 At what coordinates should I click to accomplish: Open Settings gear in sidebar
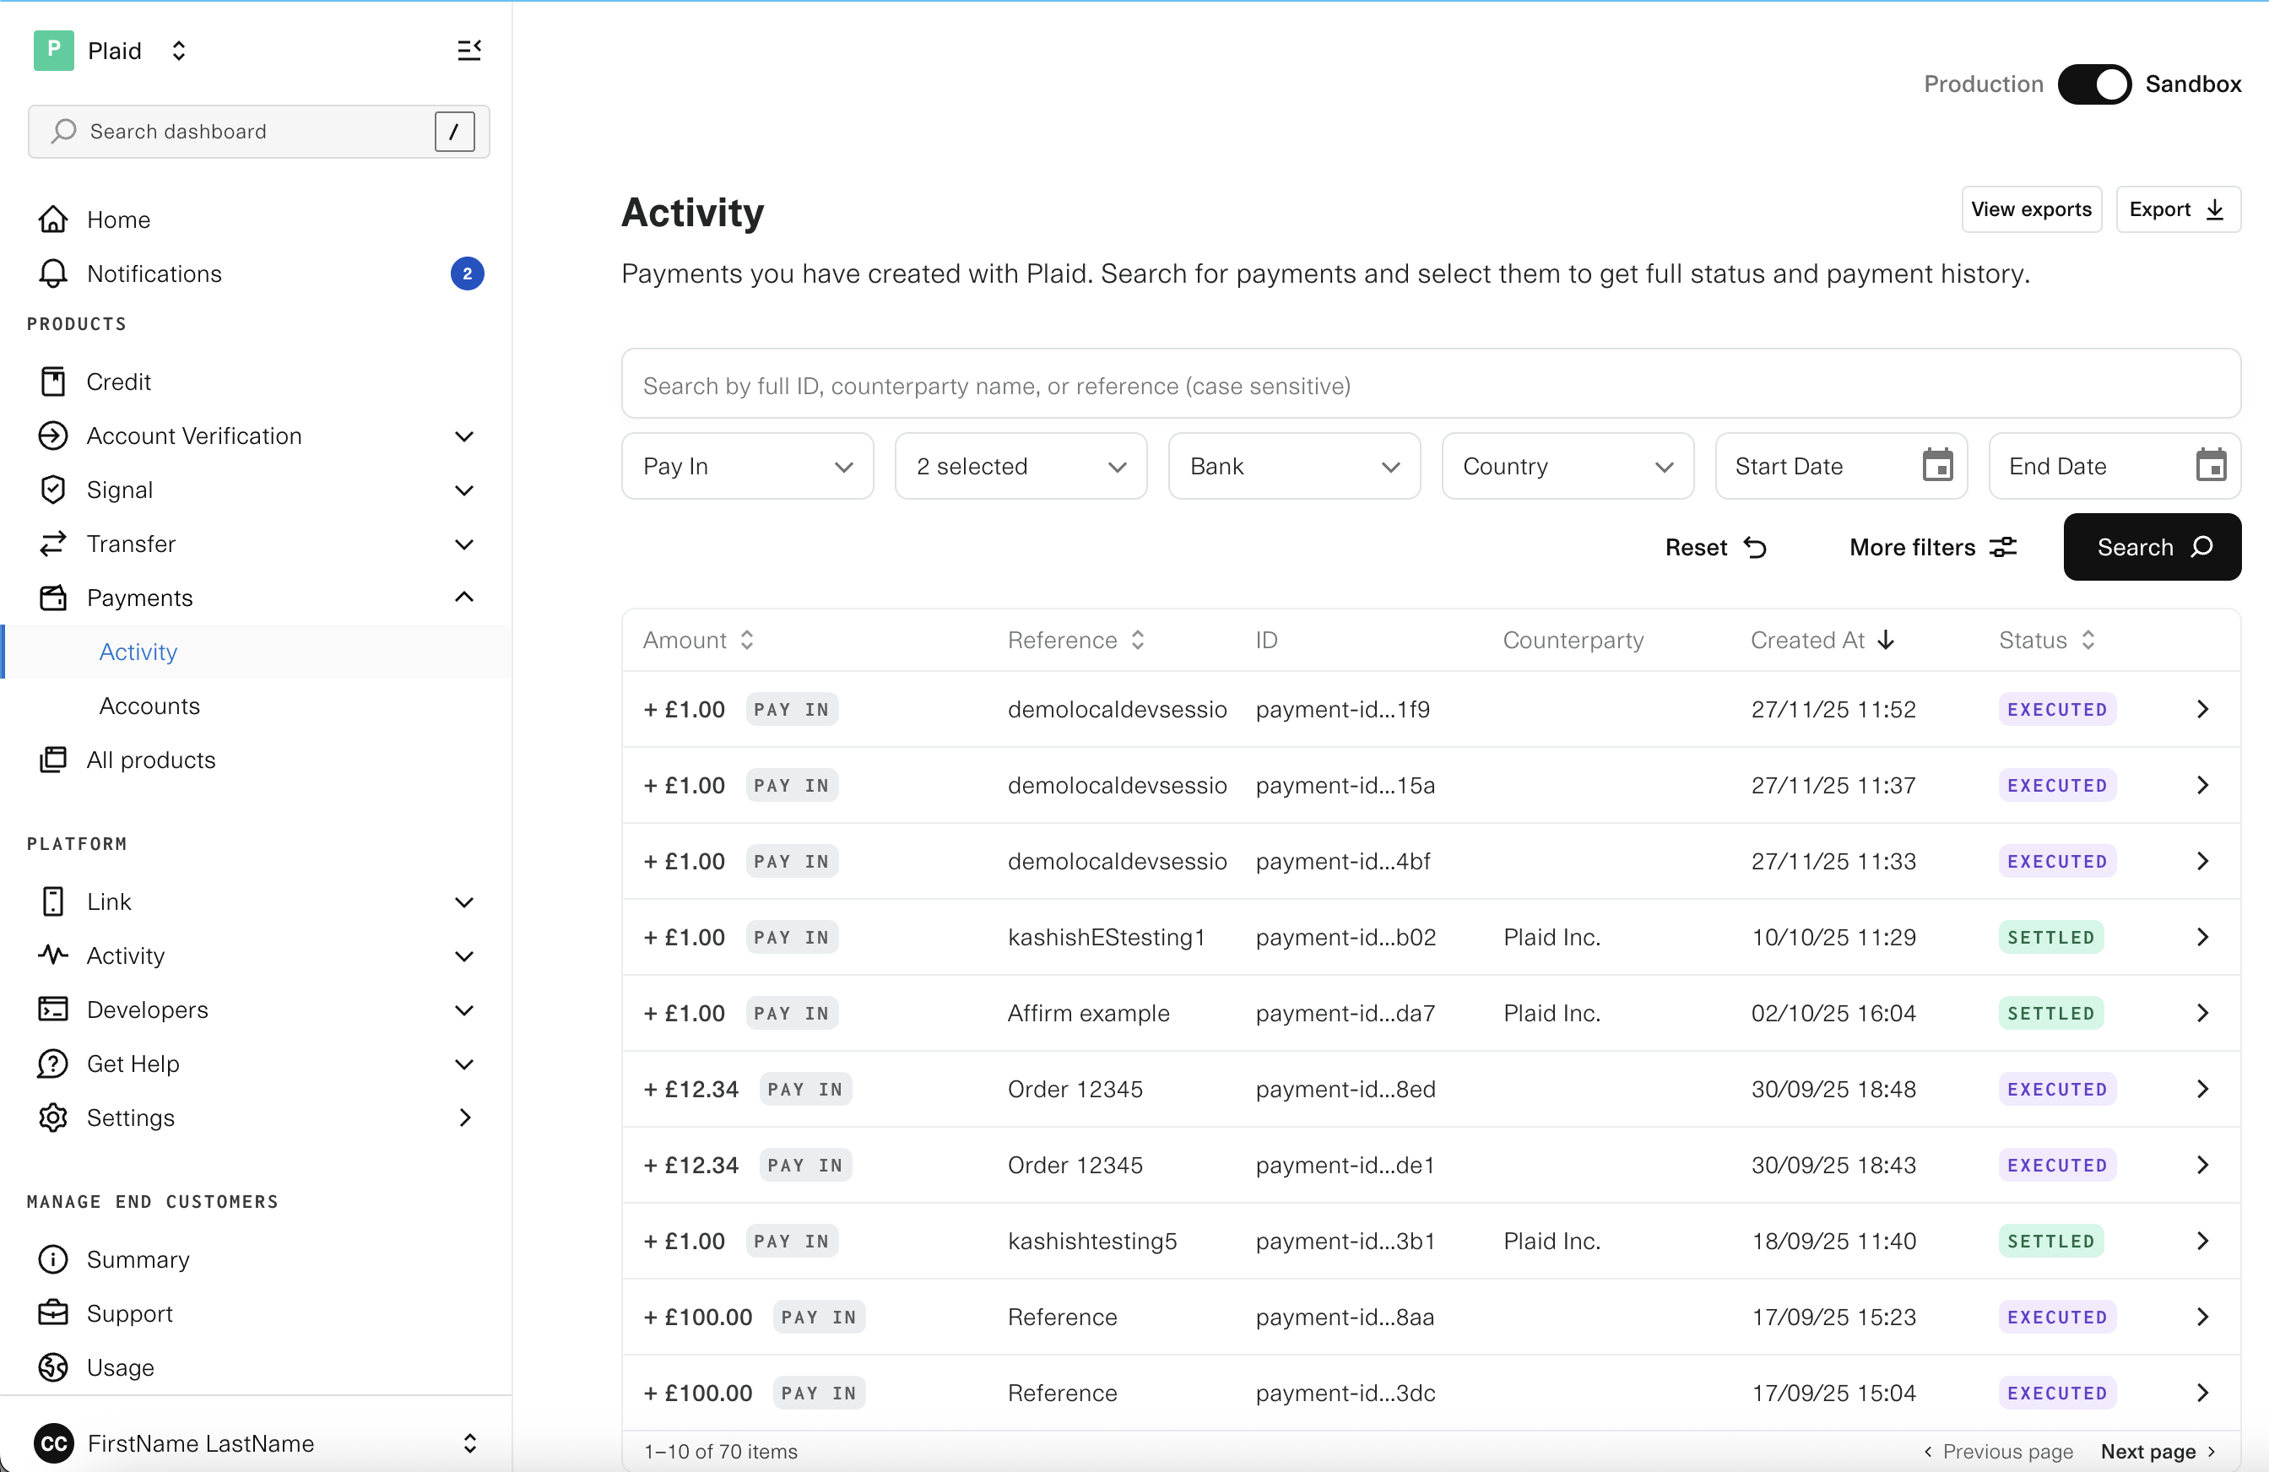click(52, 1118)
